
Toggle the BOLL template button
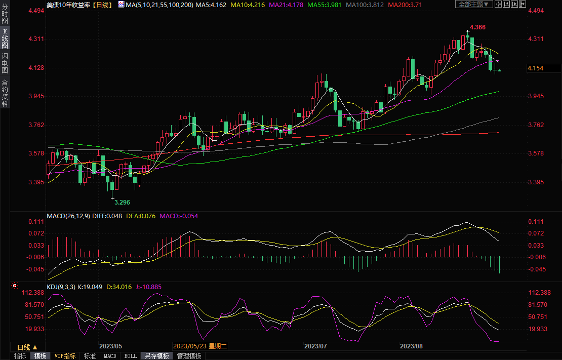point(130,356)
